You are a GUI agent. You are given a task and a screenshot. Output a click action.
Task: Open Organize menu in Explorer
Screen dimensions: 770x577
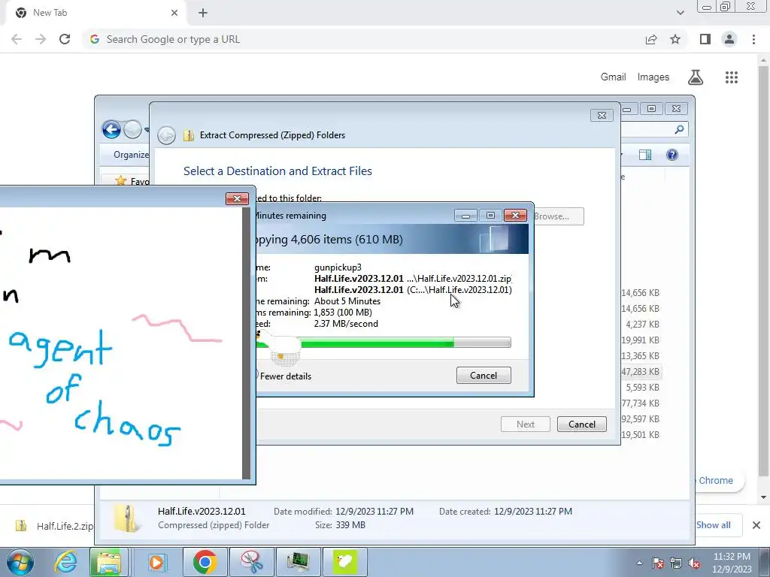(x=131, y=155)
